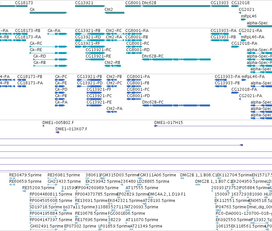Click the alpha-Spec gene label
The height and width of the screenshot is (231, 272).
coord(257,23)
